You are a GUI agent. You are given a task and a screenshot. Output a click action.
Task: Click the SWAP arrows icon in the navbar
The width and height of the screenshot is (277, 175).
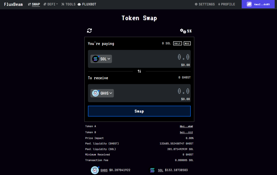point(29,4)
